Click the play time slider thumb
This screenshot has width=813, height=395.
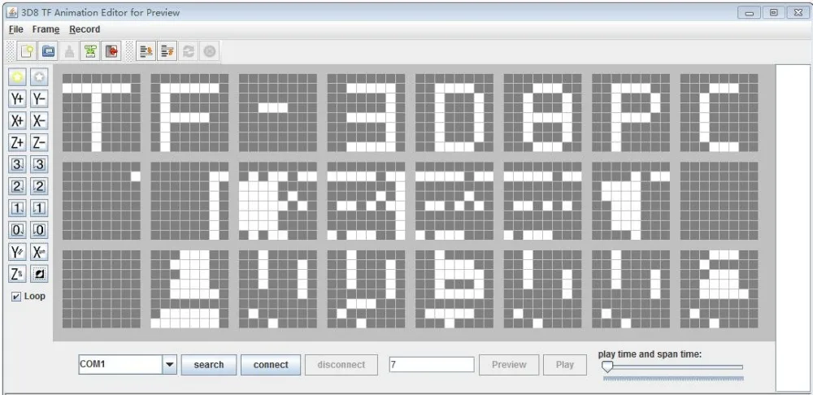click(x=607, y=367)
